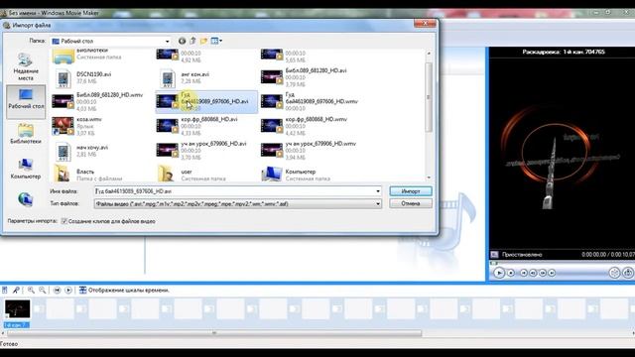Click the Импорт button
The width and height of the screenshot is (635, 357).
click(411, 191)
